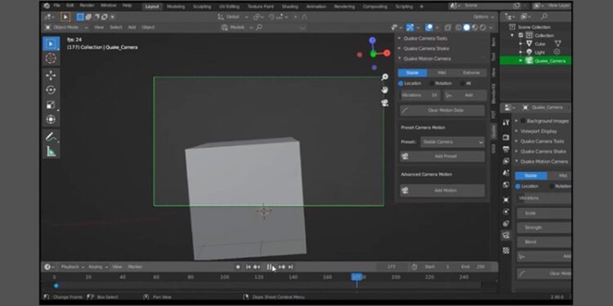The width and height of the screenshot is (613, 306).
Task: Switch to the Modeling workspace tab
Action: (176, 7)
